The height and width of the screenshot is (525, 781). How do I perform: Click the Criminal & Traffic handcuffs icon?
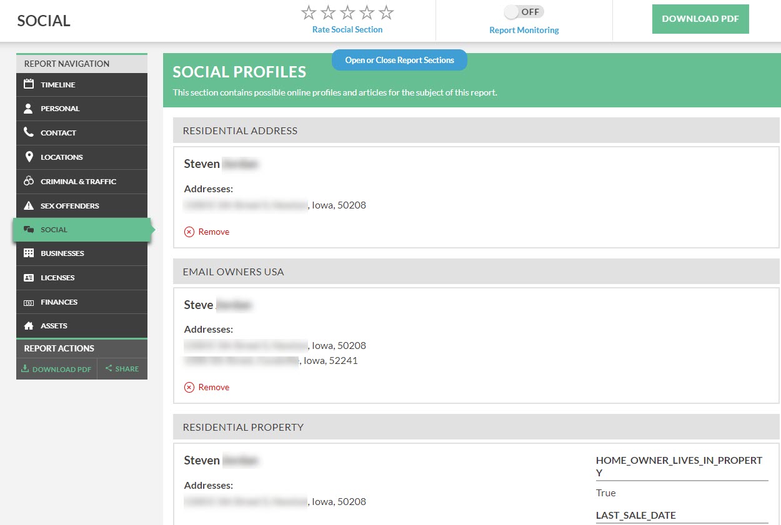pyautogui.click(x=28, y=181)
